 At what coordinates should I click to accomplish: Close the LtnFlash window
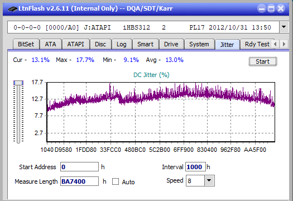tap(281, 8)
